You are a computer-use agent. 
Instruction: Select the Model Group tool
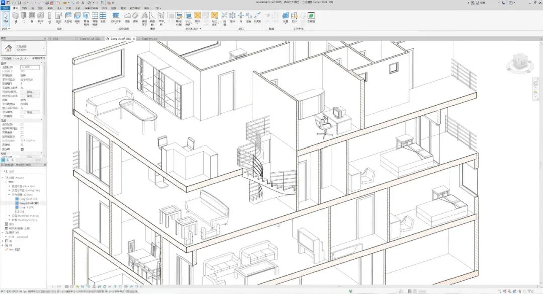161,18
